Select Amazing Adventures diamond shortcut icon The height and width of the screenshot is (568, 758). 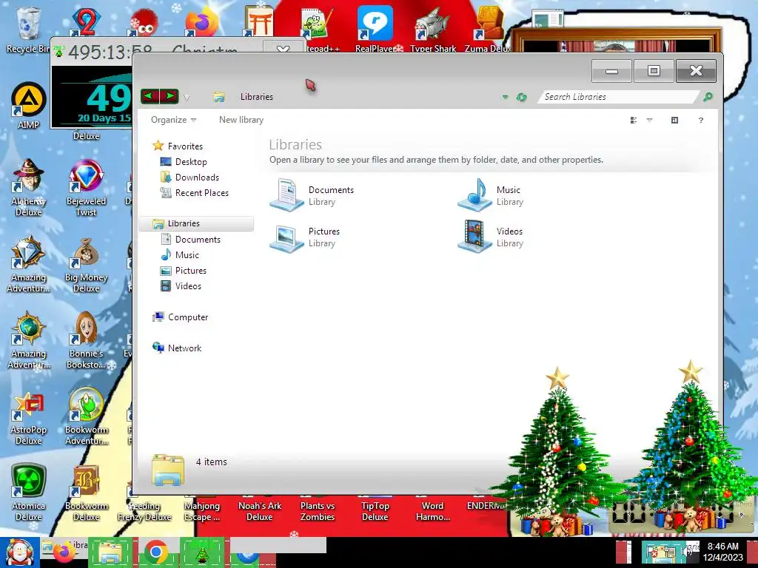(x=29, y=252)
